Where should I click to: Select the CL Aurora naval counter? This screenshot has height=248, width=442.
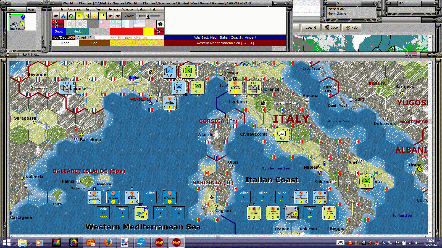113,197
